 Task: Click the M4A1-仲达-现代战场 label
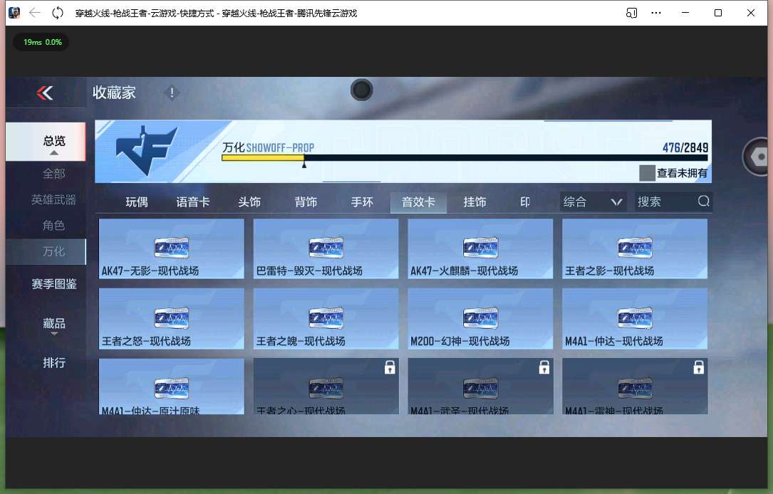tap(613, 341)
